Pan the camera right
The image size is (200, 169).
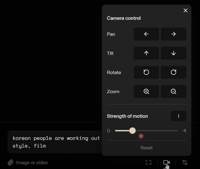click(174, 34)
